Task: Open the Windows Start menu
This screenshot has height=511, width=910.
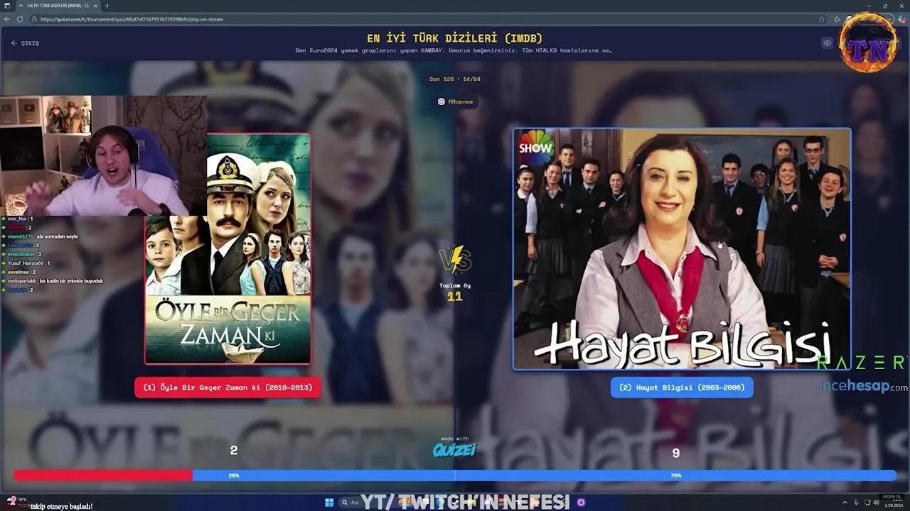Action: click(x=329, y=502)
